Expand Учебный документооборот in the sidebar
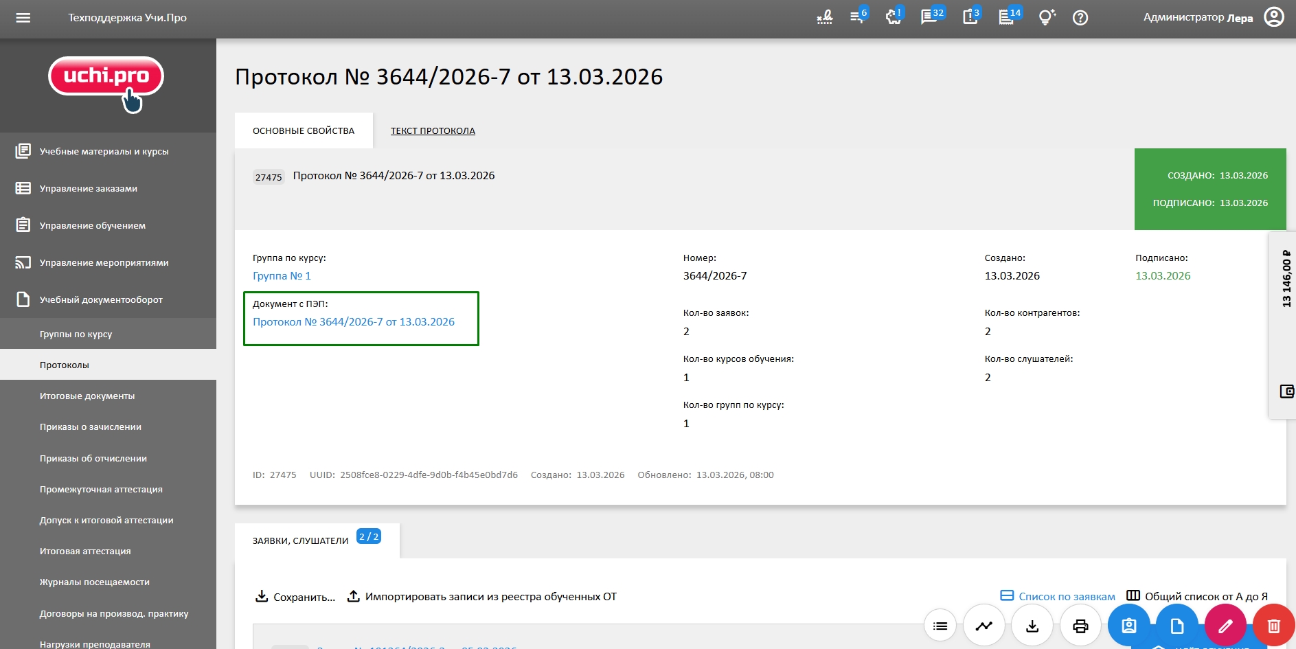This screenshot has width=1296, height=649. point(101,299)
